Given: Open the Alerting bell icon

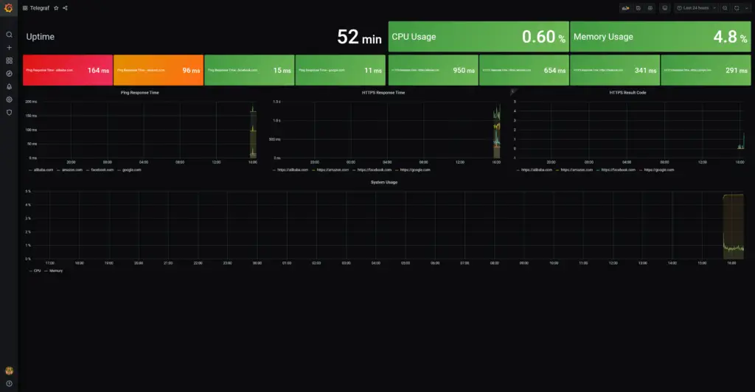Looking at the screenshot, I should (9, 87).
